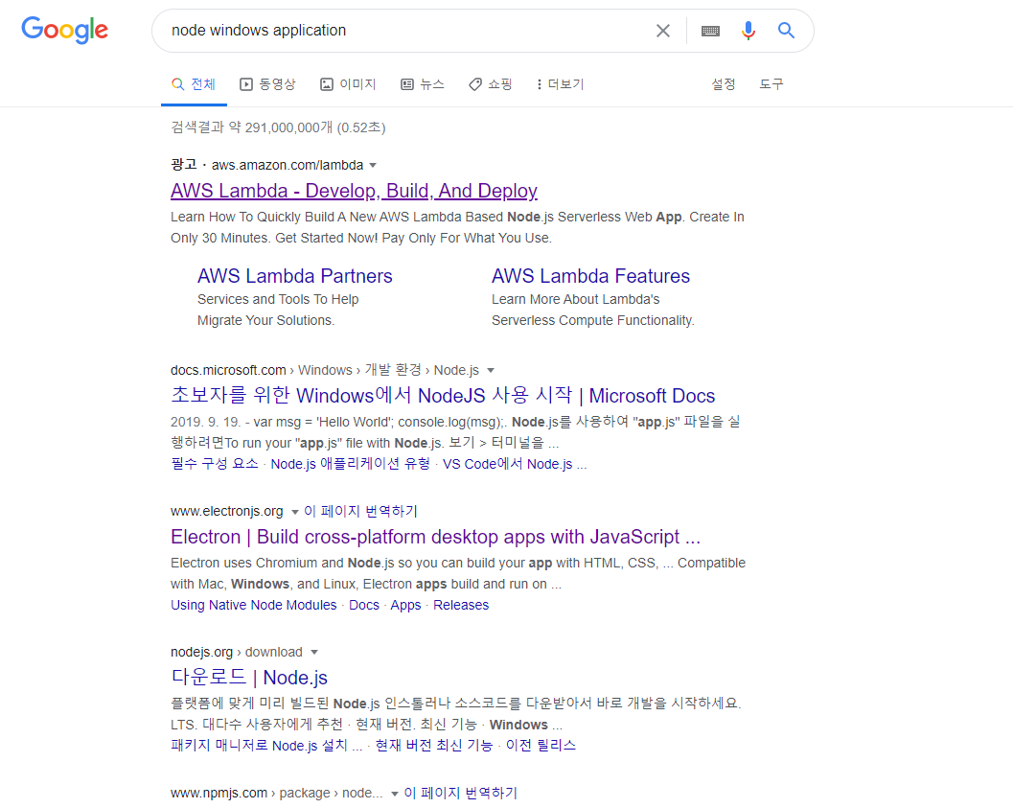The width and height of the screenshot is (1013, 808).
Task: Expand the www.electronjs.org dropdown arrow
Action: pos(295,512)
